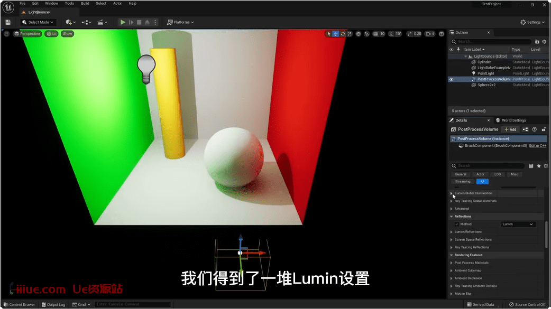Open the Reflections Method Lumen dropdown
The image size is (551, 309).
(518, 224)
